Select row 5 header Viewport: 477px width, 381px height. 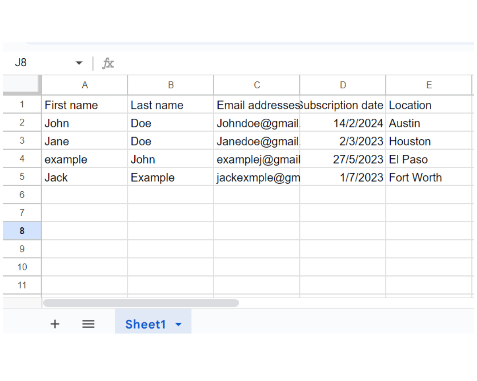click(x=22, y=177)
